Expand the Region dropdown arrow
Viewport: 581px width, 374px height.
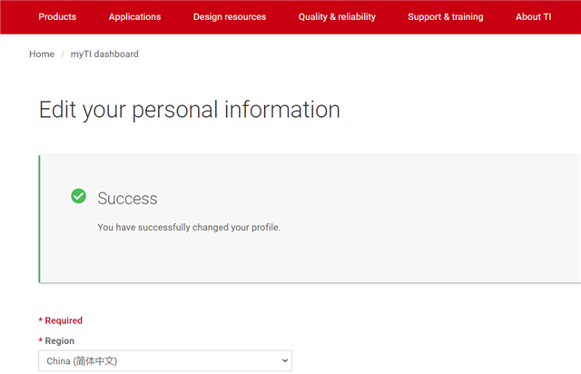coord(284,361)
